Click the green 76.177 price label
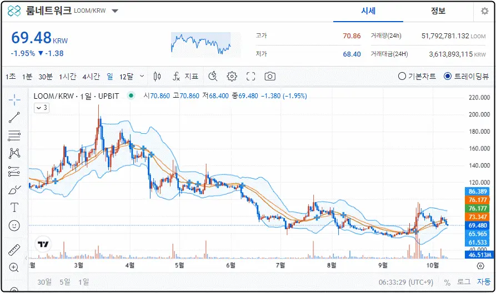This screenshot has height=293, width=496. 478,208
